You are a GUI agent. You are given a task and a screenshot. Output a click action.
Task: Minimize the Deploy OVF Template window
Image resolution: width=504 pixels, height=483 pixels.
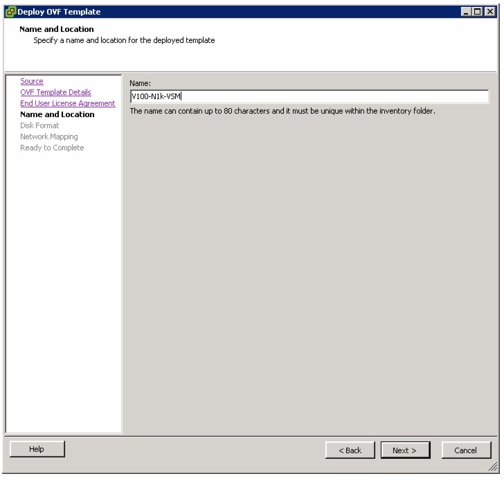point(466,12)
